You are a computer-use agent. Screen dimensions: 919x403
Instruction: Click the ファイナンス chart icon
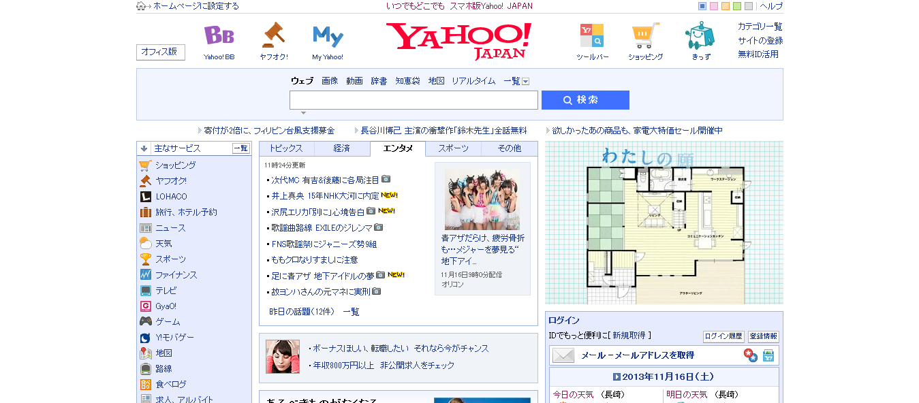[x=145, y=274]
